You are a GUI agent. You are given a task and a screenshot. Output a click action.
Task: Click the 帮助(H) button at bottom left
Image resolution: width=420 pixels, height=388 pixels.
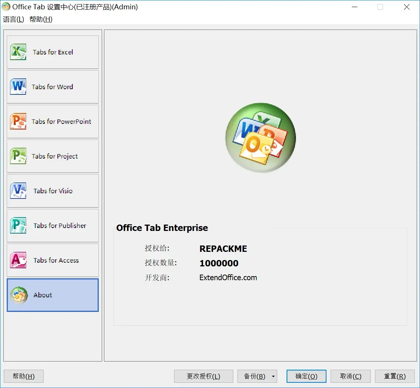tap(23, 376)
